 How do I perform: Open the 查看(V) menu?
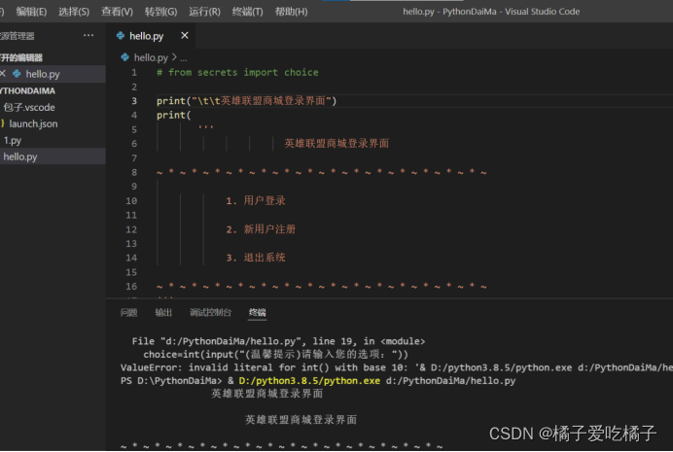click(117, 12)
